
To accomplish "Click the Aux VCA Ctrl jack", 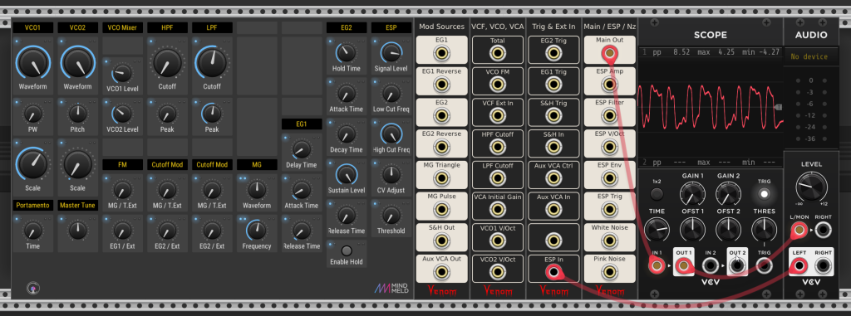I will click(553, 178).
